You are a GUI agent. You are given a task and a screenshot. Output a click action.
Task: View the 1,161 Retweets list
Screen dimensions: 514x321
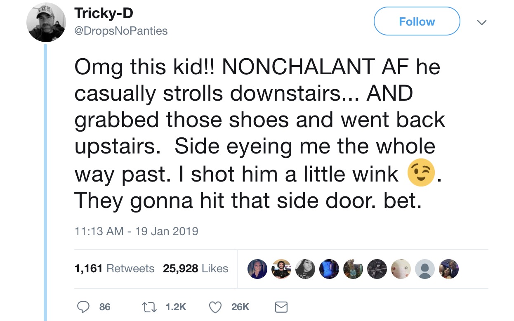[114, 269]
